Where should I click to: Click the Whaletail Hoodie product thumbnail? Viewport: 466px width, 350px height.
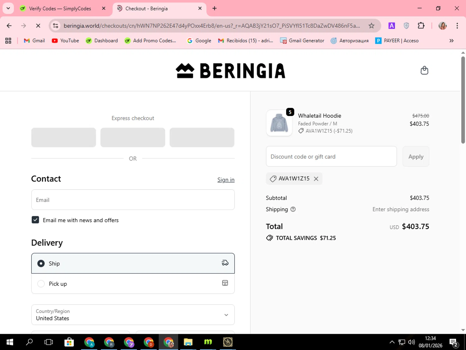[279, 123]
